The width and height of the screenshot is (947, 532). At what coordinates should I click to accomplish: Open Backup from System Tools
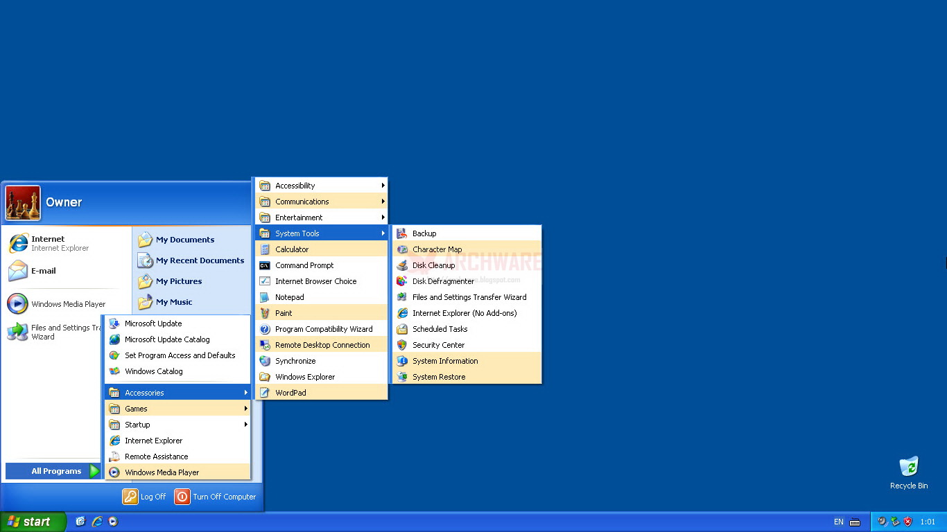click(x=467, y=233)
